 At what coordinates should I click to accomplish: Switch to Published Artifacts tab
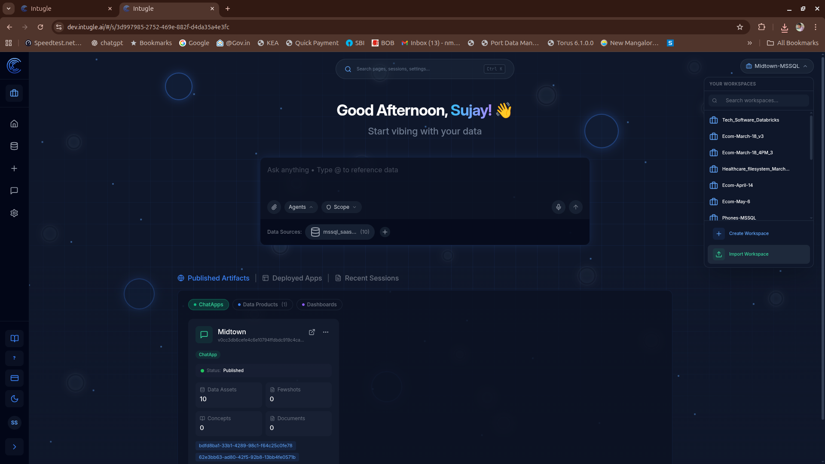point(214,278)
